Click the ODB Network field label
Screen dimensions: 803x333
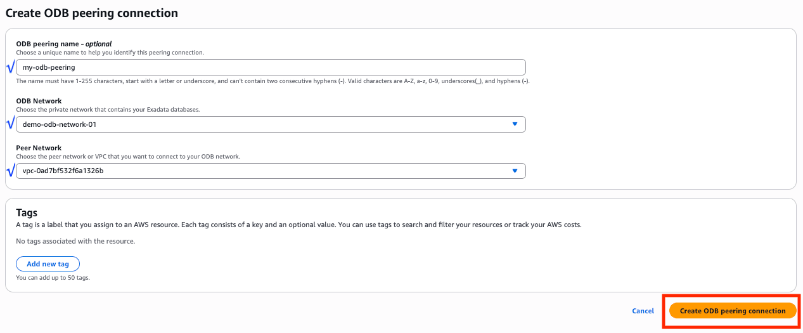pyautogui.click(x=39, y=101)
